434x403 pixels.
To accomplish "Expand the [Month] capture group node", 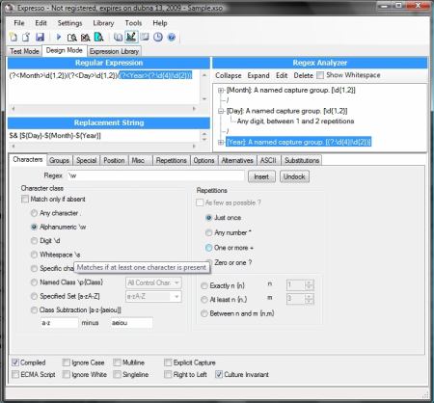I will [x=221, y=91].
